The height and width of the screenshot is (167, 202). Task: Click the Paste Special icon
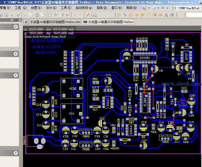[43, 15]
